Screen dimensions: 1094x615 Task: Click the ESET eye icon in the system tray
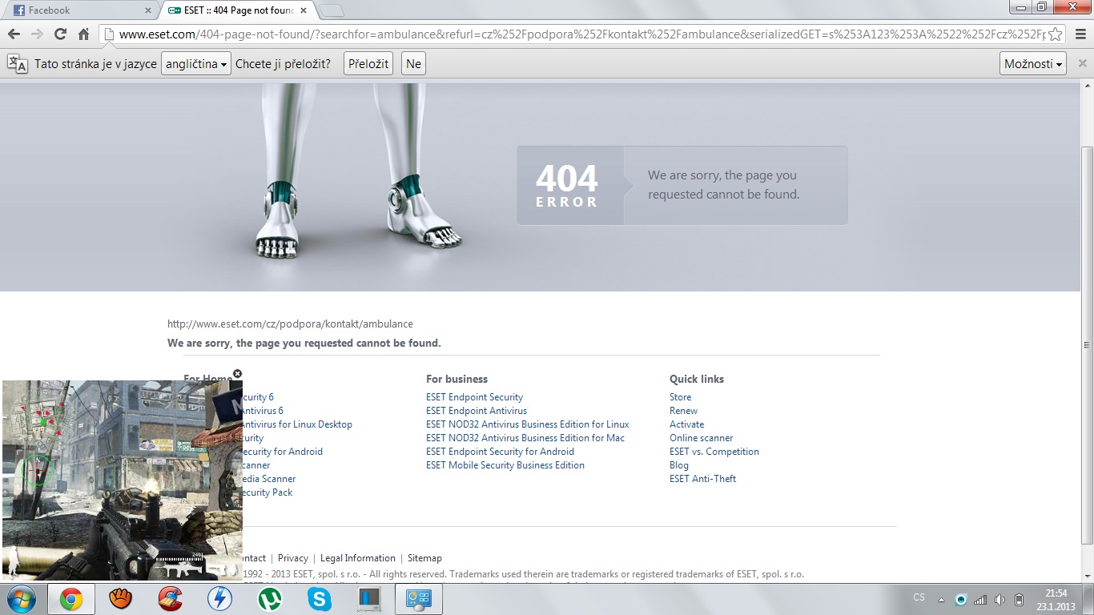coord(960,599)
